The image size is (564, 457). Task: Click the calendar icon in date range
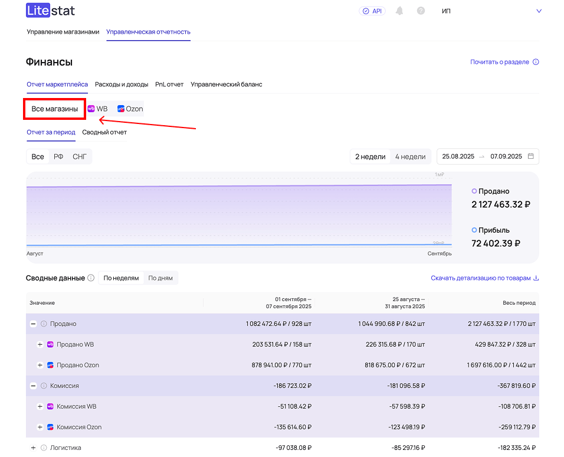pos(531,156)
